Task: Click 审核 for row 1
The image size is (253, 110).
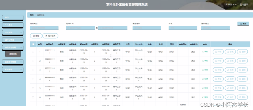Action: pyautogui.click(x=205, y=52)
